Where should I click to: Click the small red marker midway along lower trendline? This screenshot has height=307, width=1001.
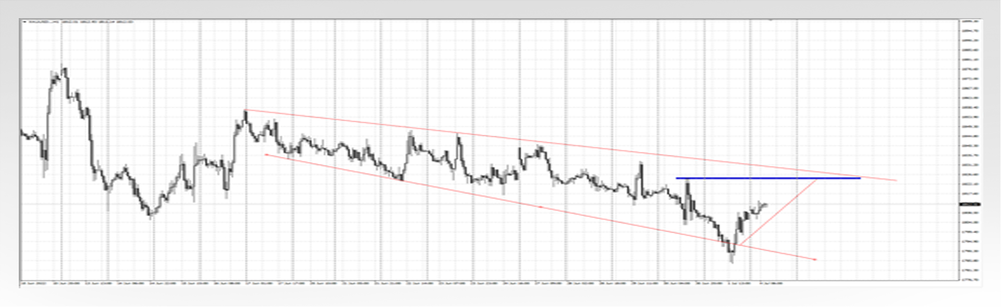[x=540, y=207]
